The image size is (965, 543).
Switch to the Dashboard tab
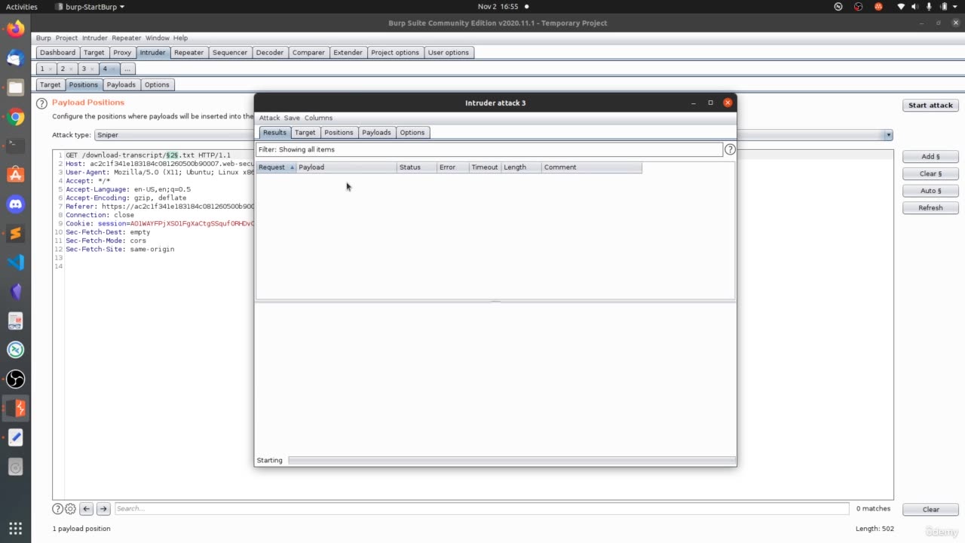tap(58, 53)
